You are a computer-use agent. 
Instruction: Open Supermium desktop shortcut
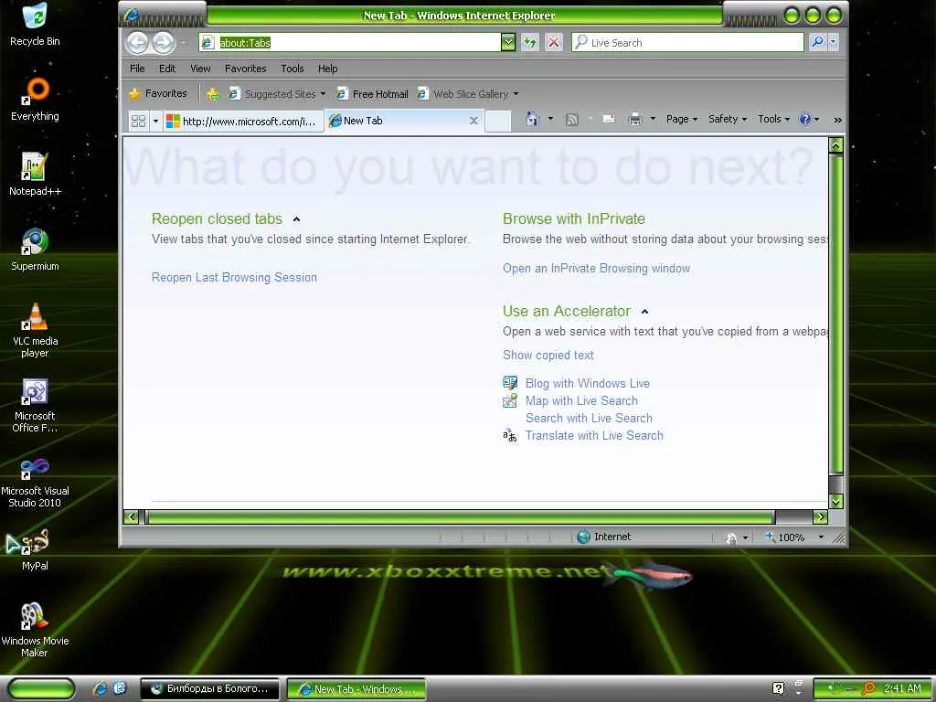(x=35, y=249)
